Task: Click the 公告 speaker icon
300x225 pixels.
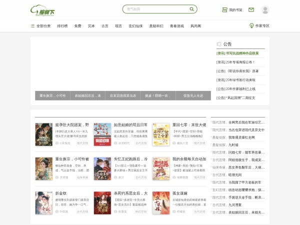Action: pos(219,44)
